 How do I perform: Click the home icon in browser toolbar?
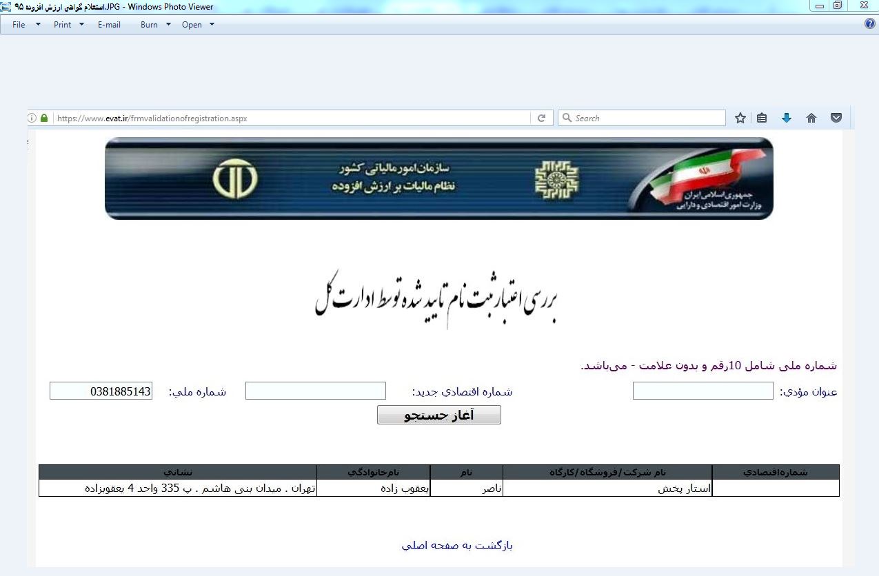[811, 118]
